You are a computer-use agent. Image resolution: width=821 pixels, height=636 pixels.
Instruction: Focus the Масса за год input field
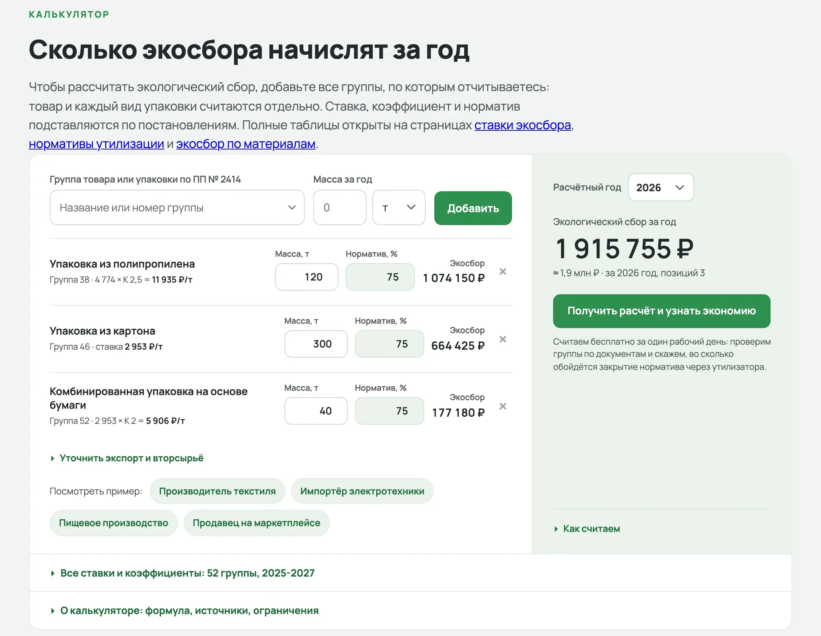point(340,207)
